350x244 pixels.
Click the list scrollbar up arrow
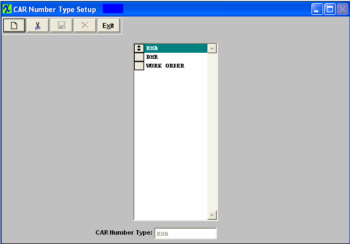coord(212,48)
